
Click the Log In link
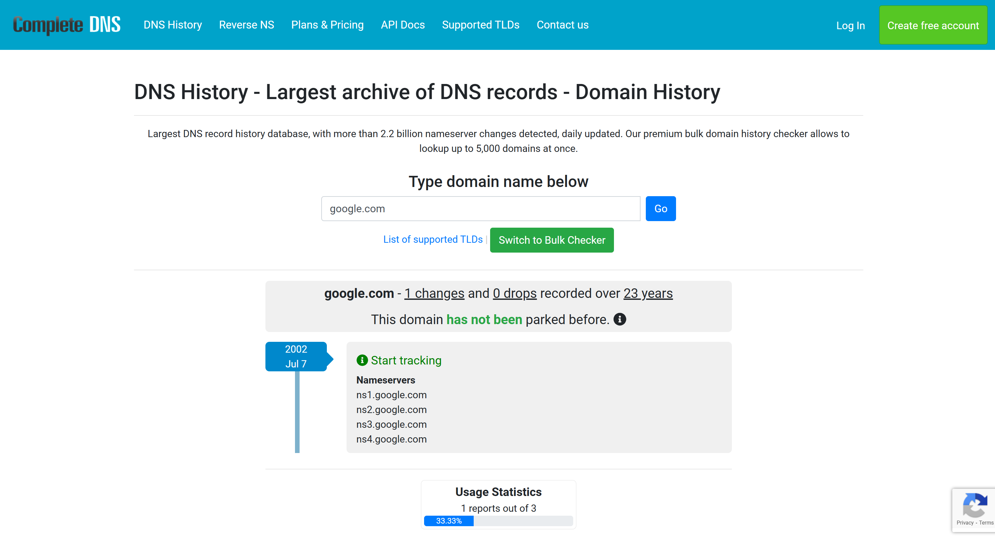850,26
